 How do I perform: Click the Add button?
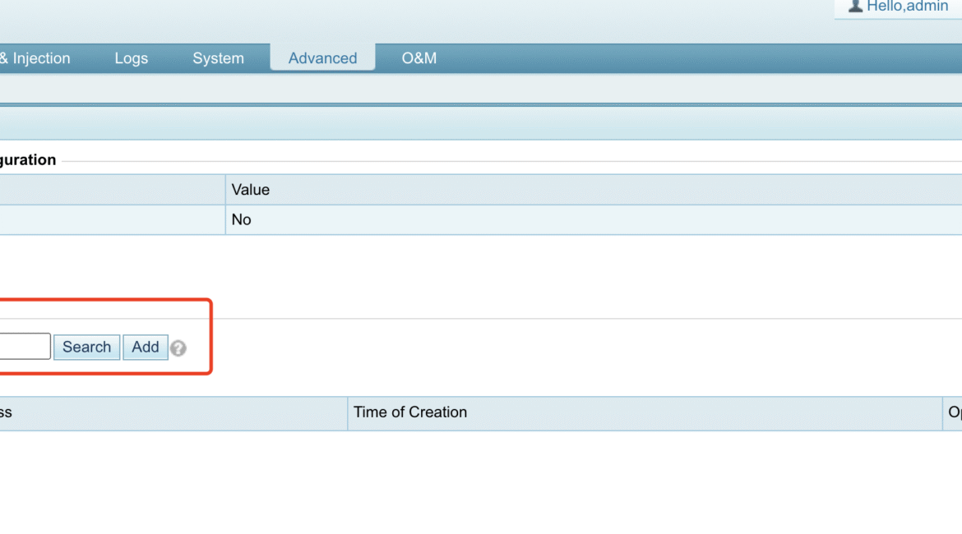(x=145, y=348)
